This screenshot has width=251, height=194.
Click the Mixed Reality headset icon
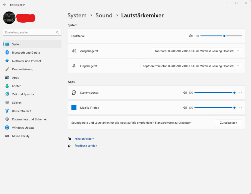pyautogui.click(x=7, y=136)
